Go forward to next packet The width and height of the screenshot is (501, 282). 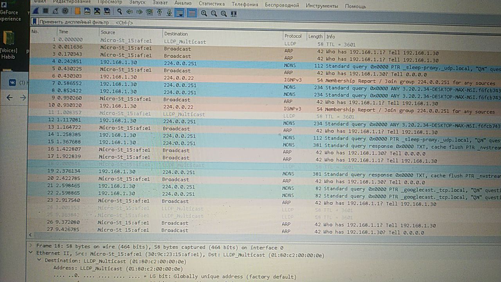tap(139, 12)
